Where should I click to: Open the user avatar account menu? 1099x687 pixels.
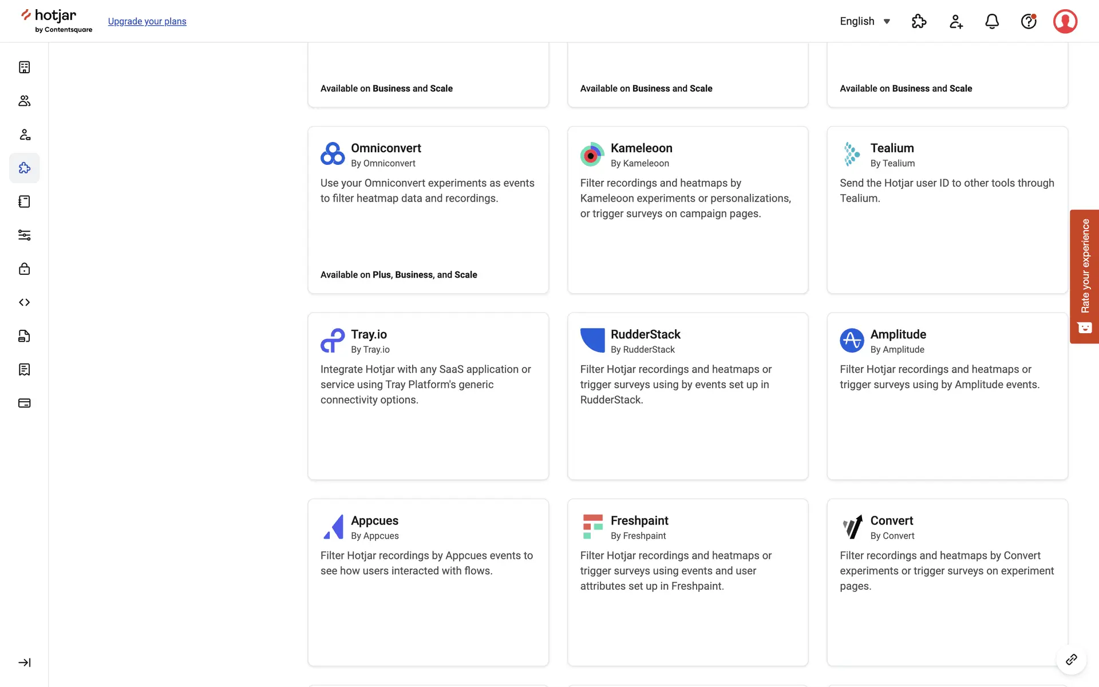pos(1065,21)
